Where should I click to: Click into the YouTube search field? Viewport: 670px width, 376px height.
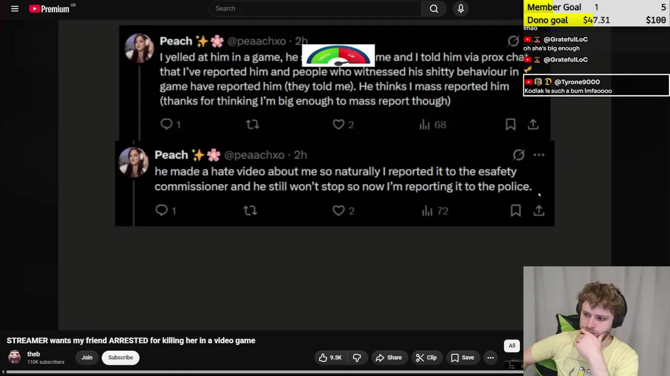point(314,8)
